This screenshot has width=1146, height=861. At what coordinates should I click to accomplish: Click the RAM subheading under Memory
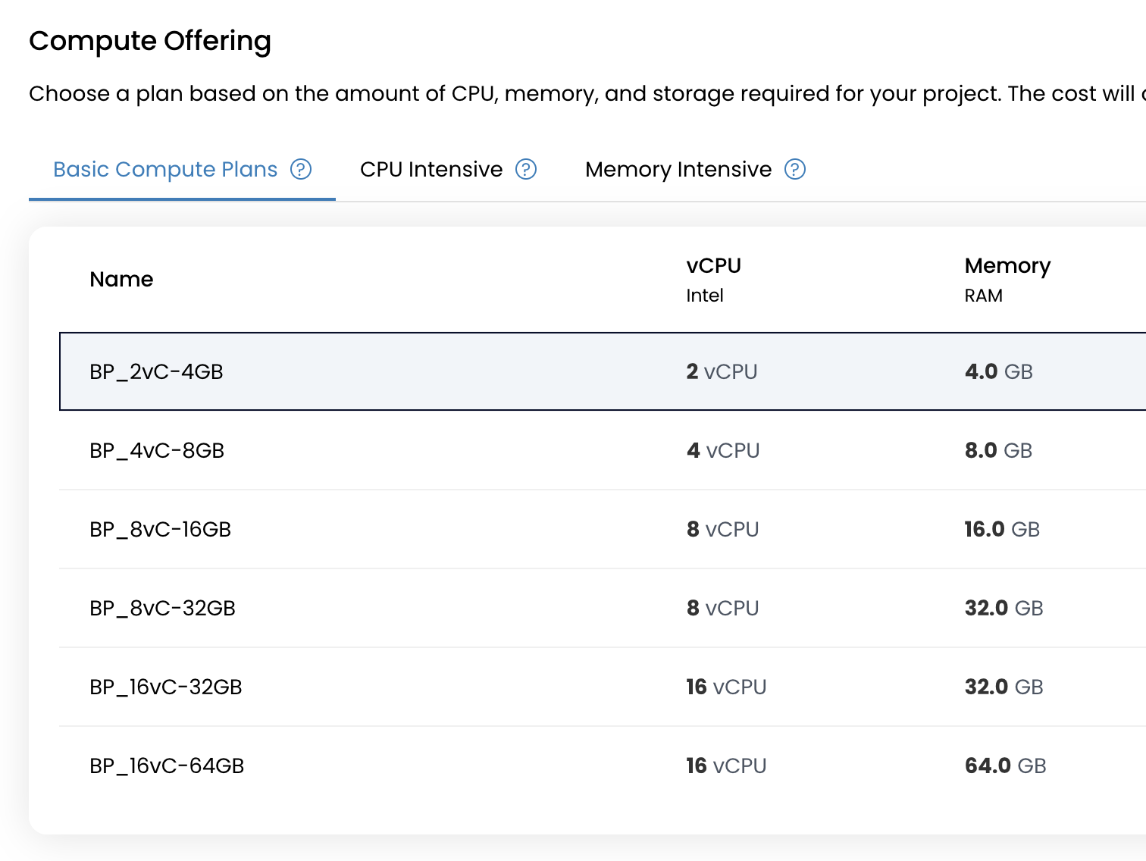pyautogui.click(x=983, y=296)
